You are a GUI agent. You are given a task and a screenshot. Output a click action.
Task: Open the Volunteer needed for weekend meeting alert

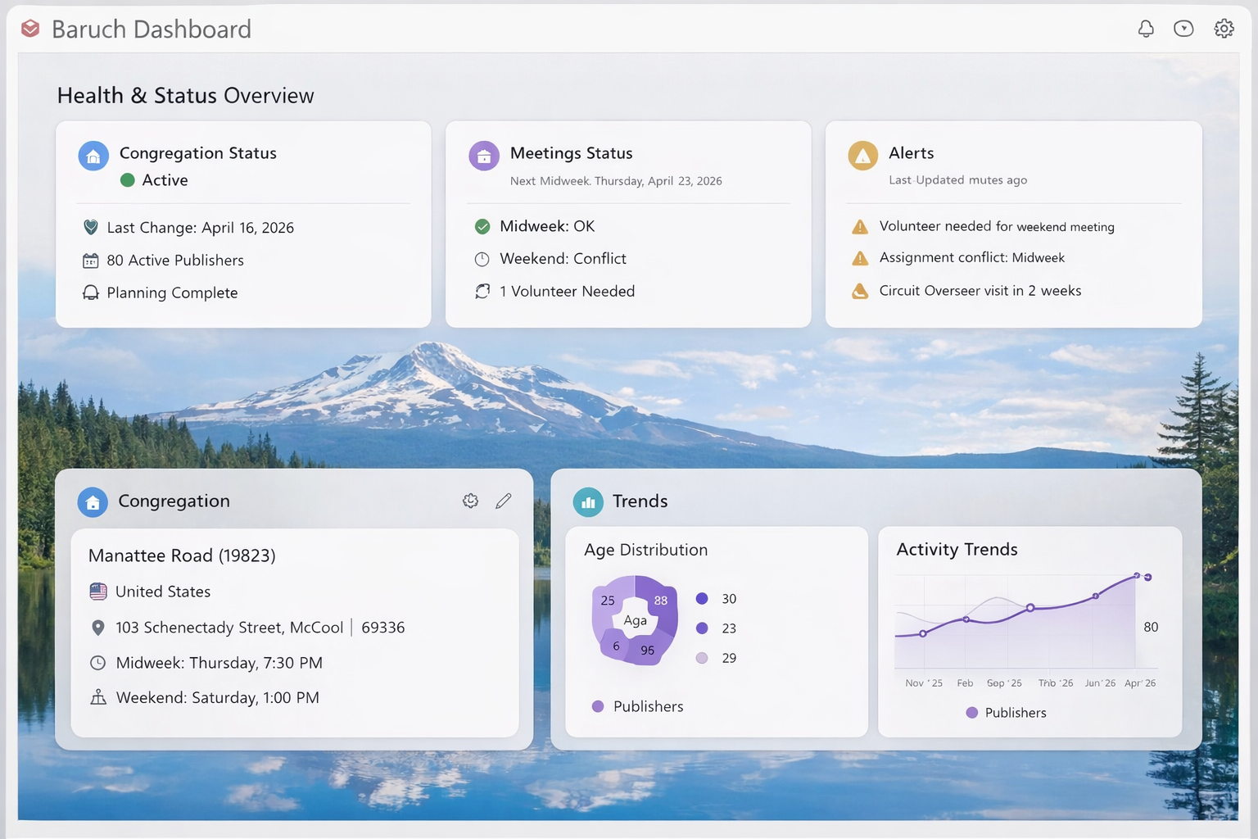click(x=996, y=227)
